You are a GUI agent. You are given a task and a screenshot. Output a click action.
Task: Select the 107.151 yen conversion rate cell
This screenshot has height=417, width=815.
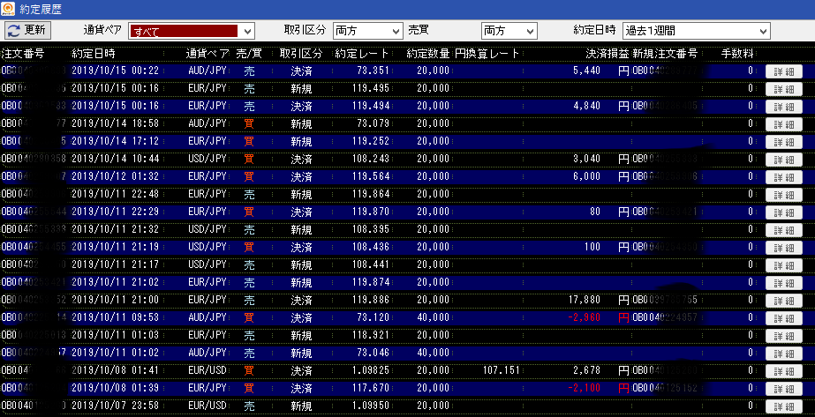tap(502, 370)
